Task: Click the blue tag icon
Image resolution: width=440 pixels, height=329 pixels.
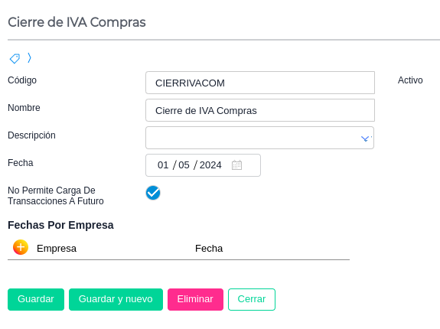Action: pos(15,59)
